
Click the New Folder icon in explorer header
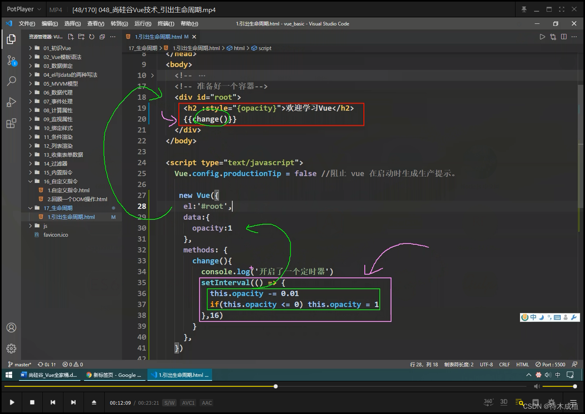point(81,37)
